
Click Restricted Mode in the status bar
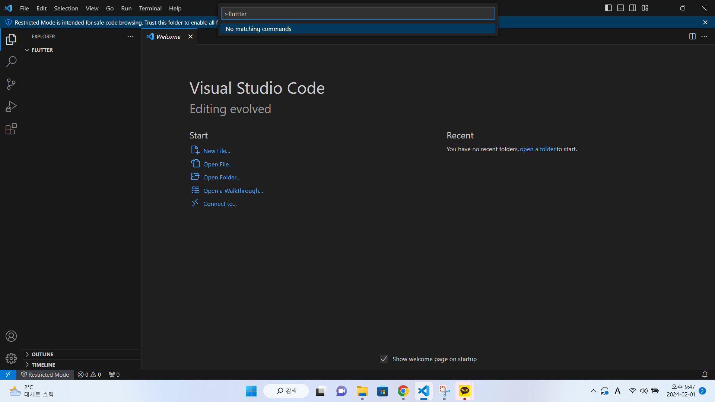(x=45, y=374)
